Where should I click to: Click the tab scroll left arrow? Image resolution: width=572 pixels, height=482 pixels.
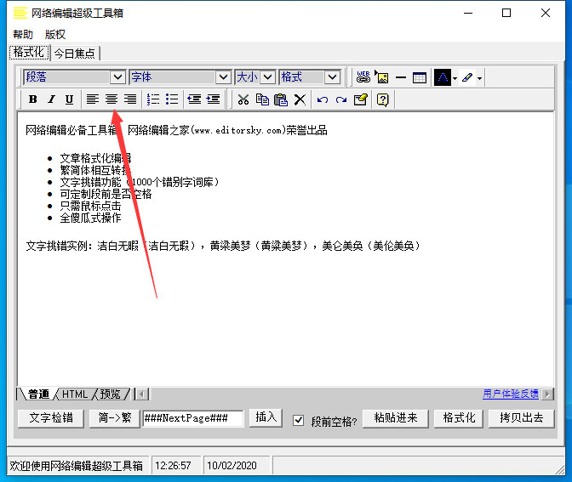click(x=142, y=394)
